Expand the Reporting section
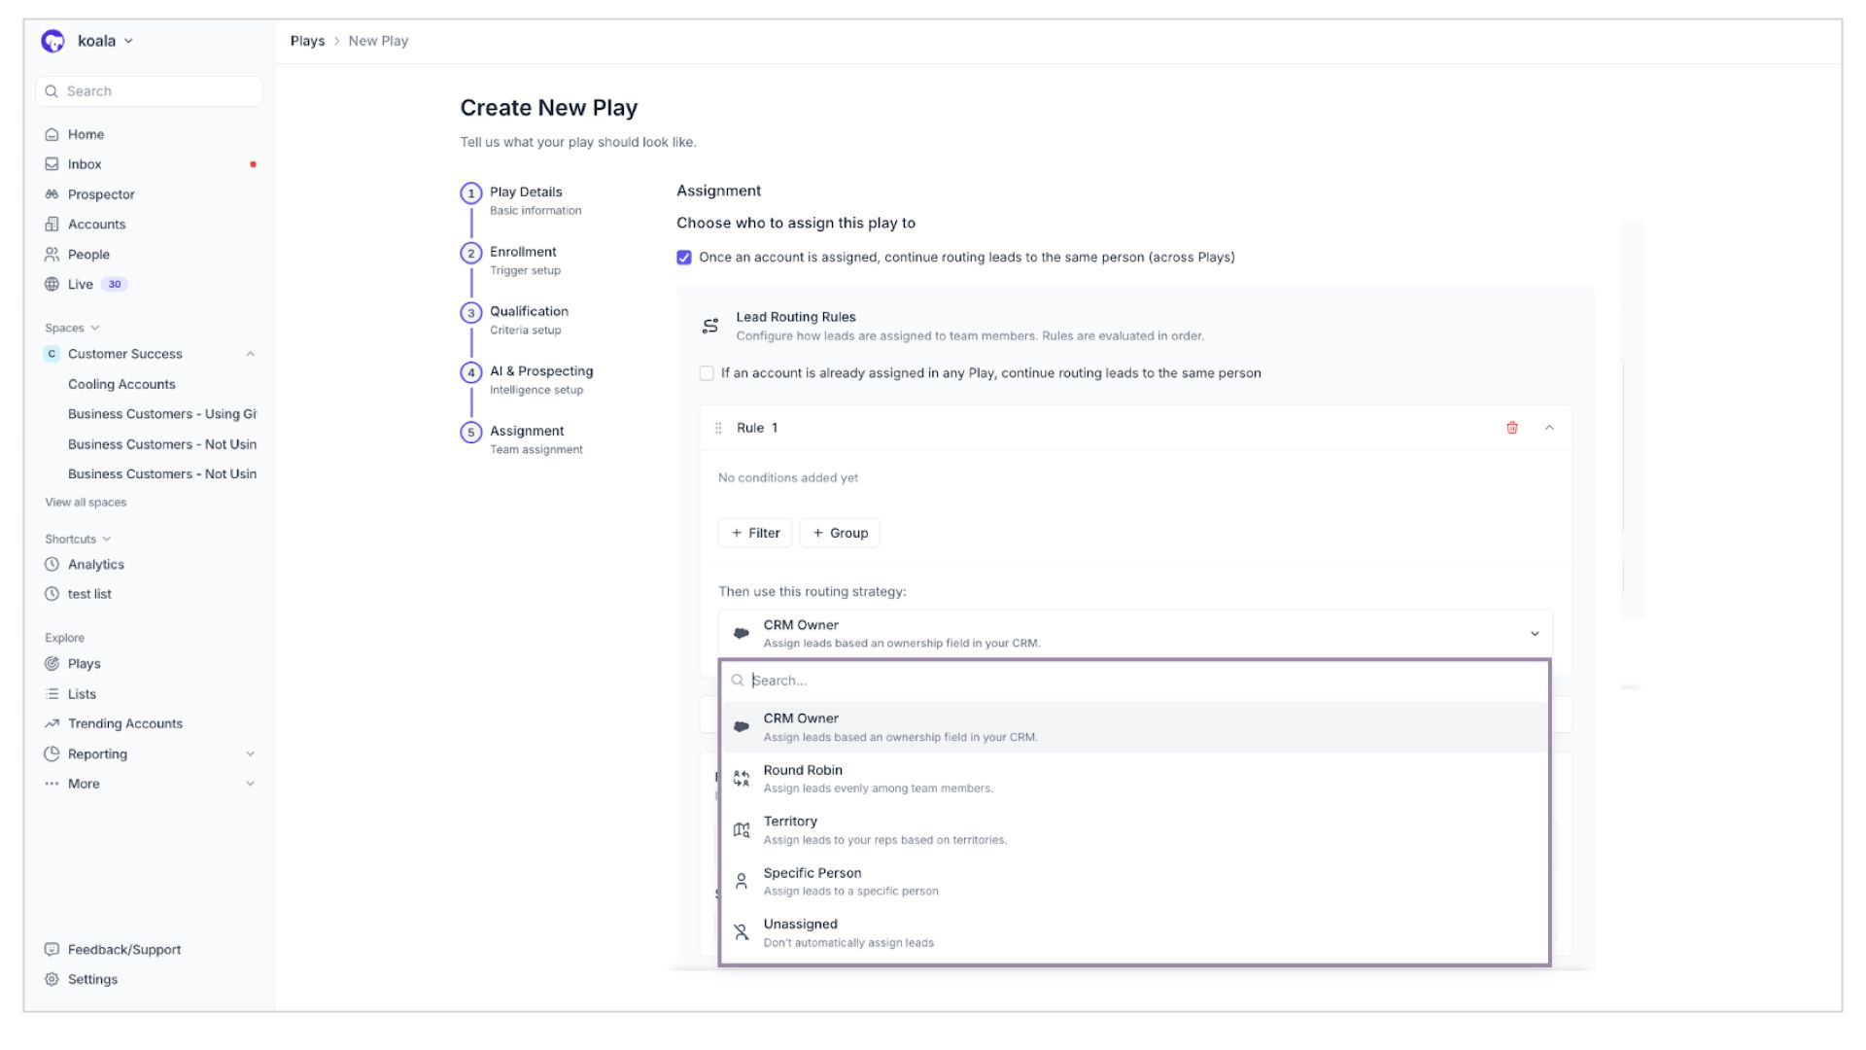 point(250,753)
